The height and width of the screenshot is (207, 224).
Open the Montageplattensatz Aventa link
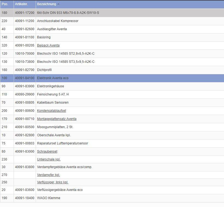click(x=57, y=119)
